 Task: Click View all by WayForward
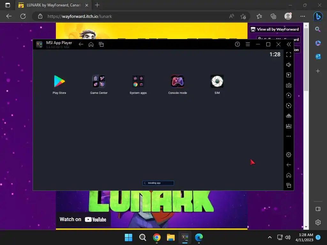[x=275, y=29]
